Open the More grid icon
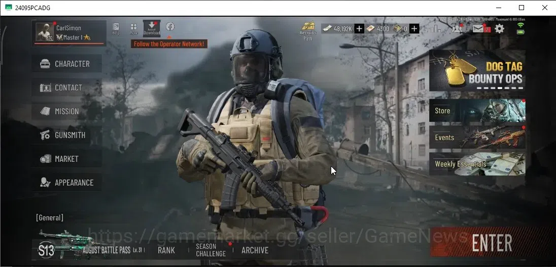The image size is (556, 267). coord(134,29)
